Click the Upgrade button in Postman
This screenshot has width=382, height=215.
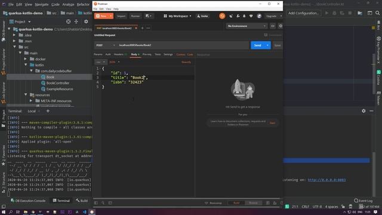click(x=272, y=16)
